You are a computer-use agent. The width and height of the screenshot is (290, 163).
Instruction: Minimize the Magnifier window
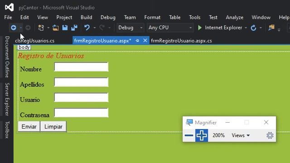pos(227,122)
